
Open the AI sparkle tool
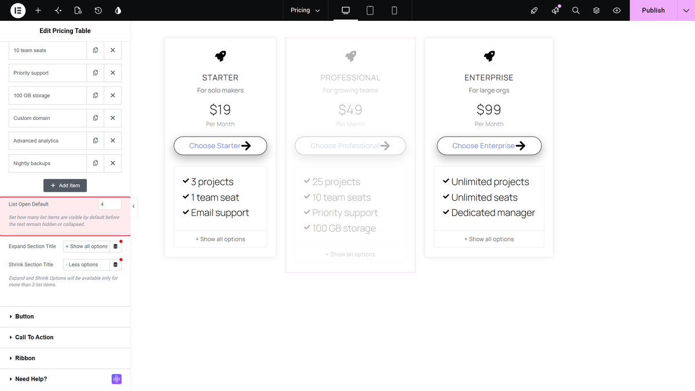(58, 10)
